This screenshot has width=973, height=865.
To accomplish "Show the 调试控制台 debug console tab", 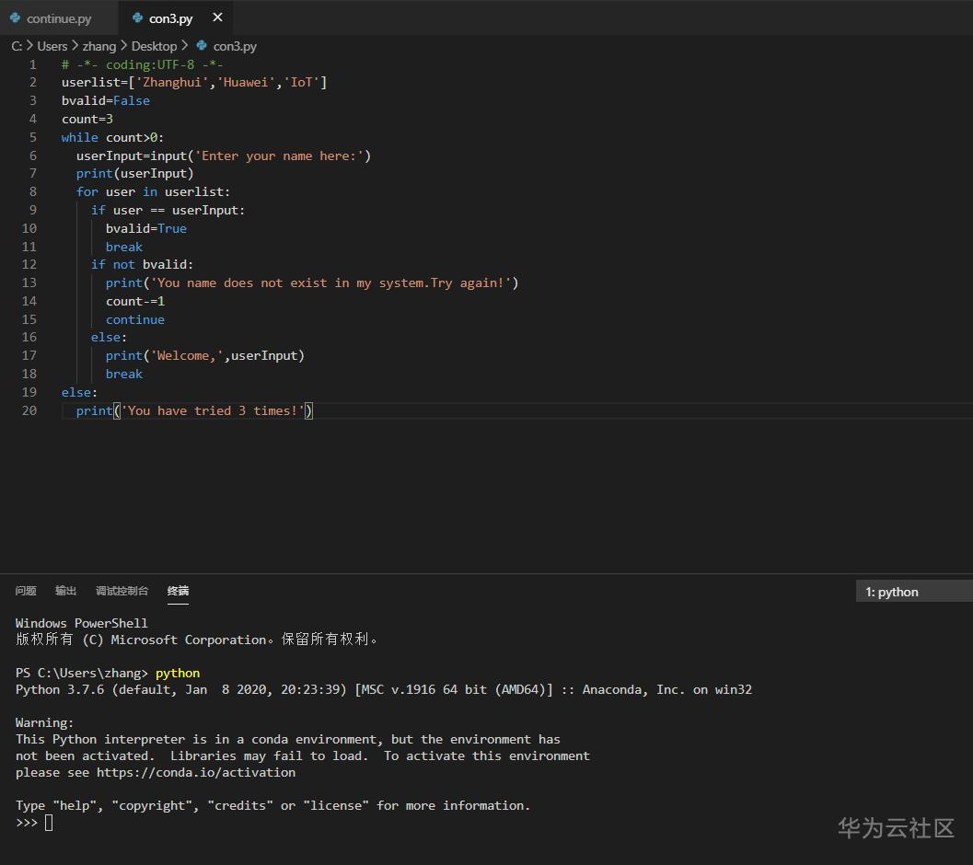I will [122, 591].
